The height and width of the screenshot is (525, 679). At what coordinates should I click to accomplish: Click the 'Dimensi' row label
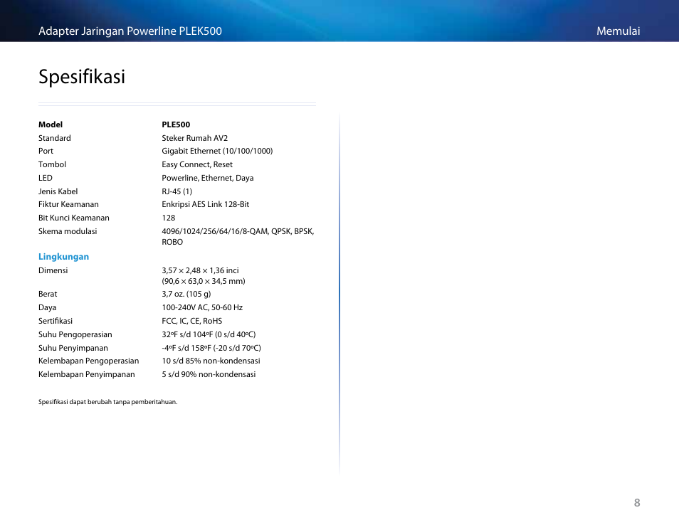(x=53, y=270)
